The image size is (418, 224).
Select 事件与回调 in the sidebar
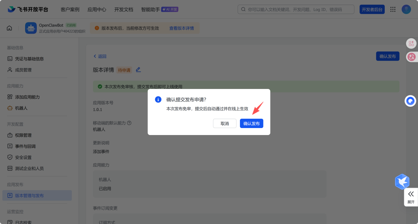click(26, 146)
